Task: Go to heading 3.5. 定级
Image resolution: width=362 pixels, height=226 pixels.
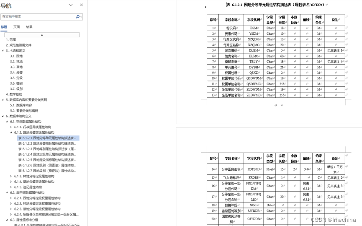Action: pyautogui.click(x=16, y=78)
